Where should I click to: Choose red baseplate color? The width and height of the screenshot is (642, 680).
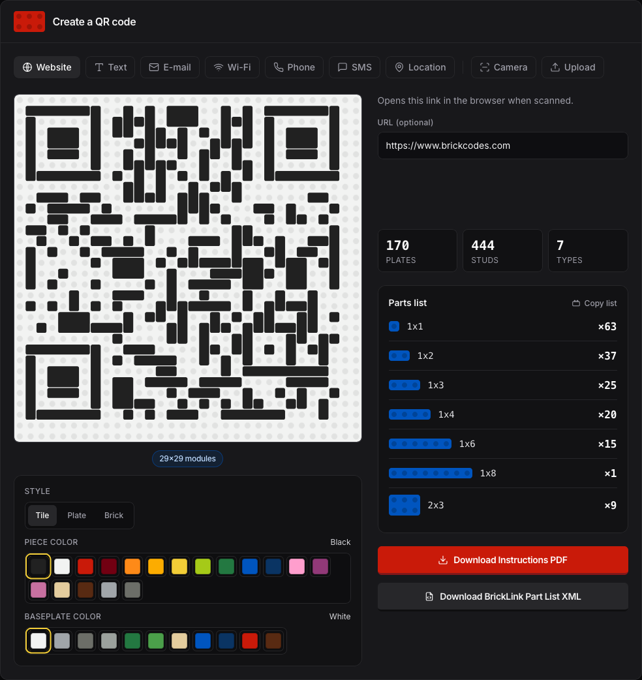[250, 641]
